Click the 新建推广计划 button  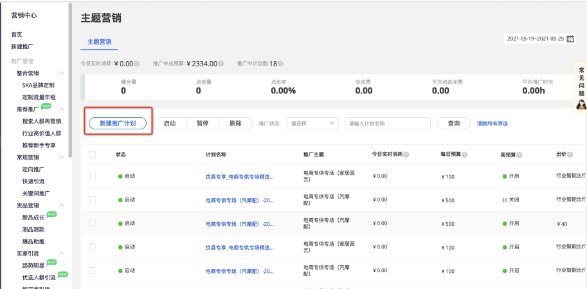pos(118,123)
